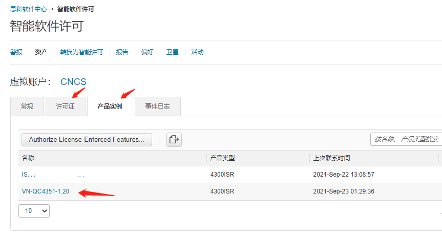
Task: Click the search field for name or product type
Action: (406, 139)
